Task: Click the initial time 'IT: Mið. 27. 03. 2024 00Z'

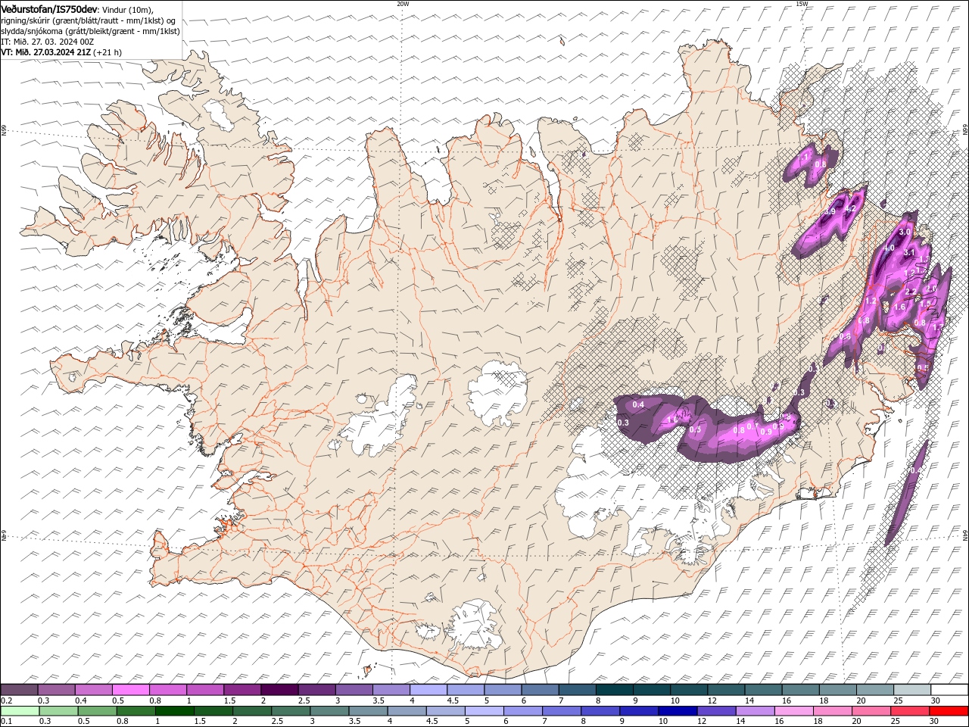Action: (47, 42)
